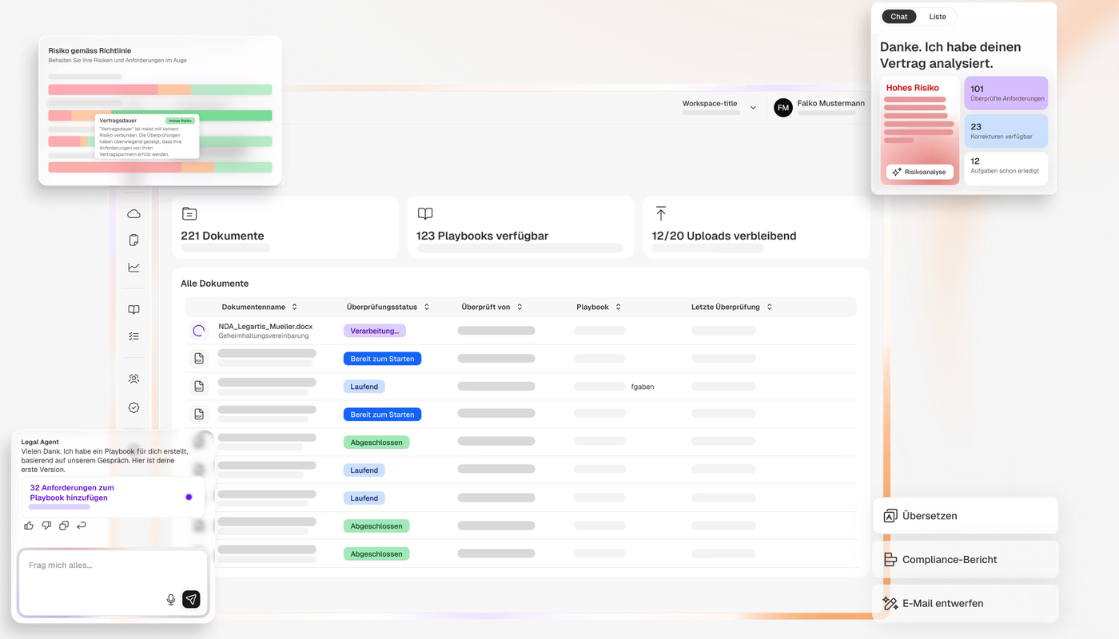
Task: Switch to the Chat tab
Action: click(x=899, y=17)
